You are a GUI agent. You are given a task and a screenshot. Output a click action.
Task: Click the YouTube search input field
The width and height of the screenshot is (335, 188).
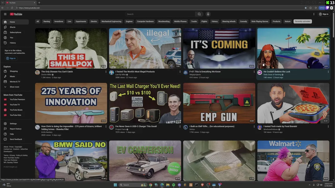click(160, 14)
